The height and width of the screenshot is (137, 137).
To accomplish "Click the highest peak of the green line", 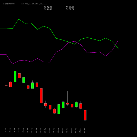I will [19, 19].
